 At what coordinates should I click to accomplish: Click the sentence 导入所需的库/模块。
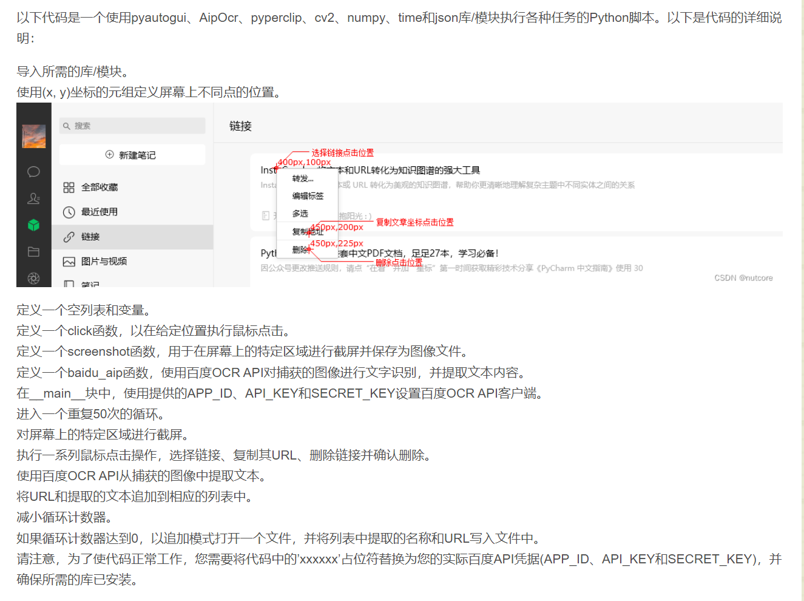(x=74, y=72)
